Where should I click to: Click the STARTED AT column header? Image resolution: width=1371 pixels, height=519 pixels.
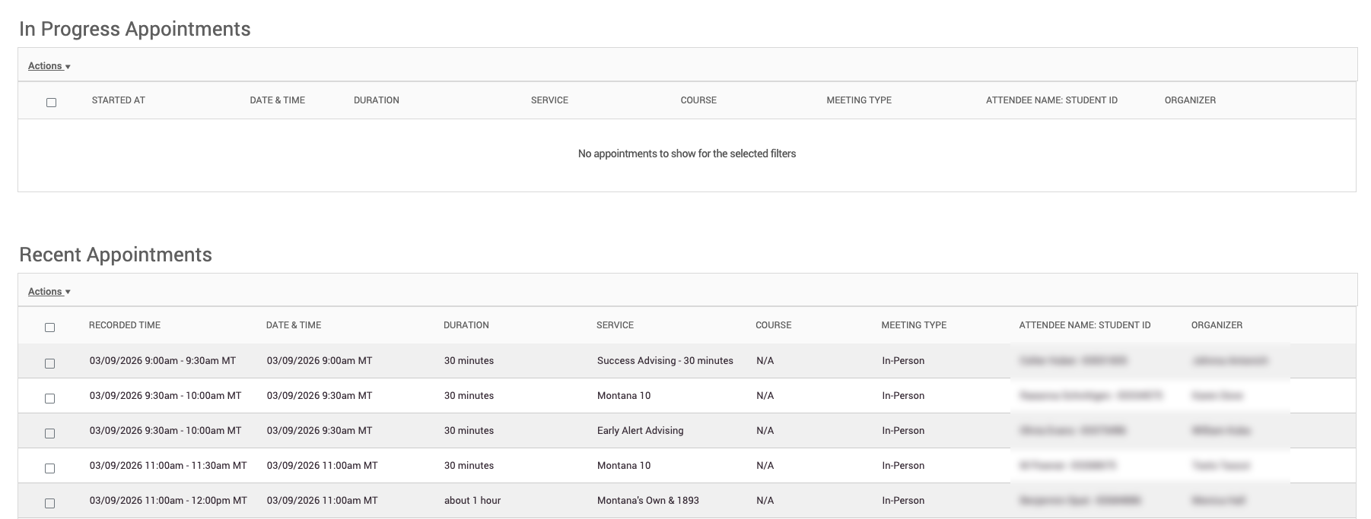pos(118,100)
